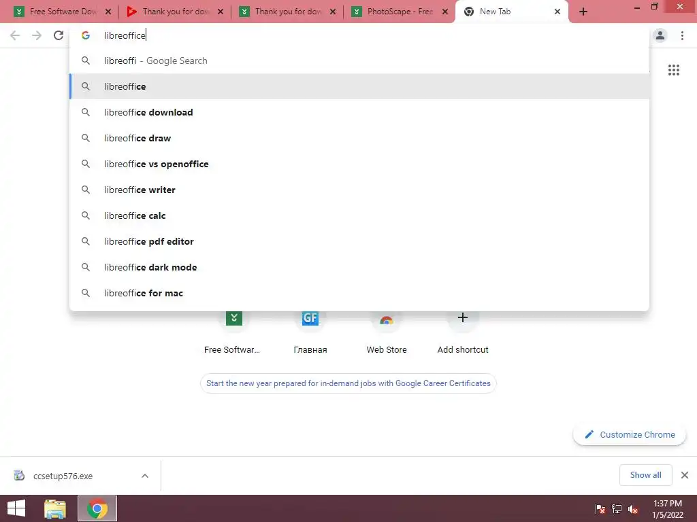The height and width of the screenshot is (522, 697).
Task: Select the highlighted libreoffice suggestion
Action: point(359,86)
